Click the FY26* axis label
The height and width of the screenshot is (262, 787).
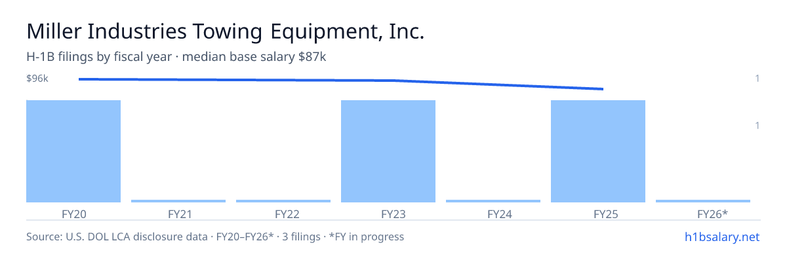(x=703, y=214)
